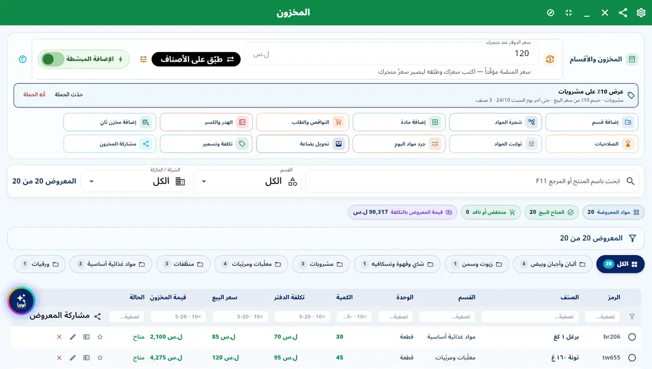Click مشاركة المخزون button
The width and height of the screenshot is (652, 369).
(x=110, y=144)
